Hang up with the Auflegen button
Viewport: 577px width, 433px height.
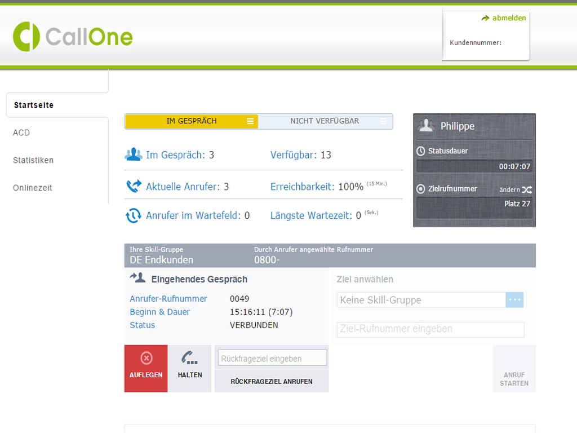[x=146, y=368]
